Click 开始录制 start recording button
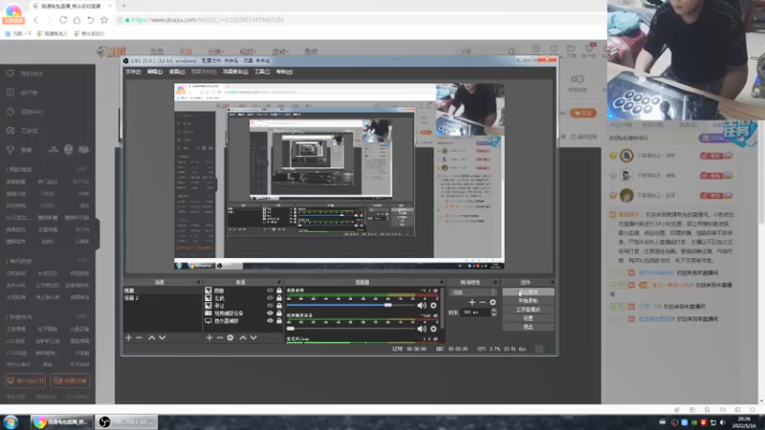Image resolution: width=765 pixels, height=430 pixels. [x=529, y=301]
